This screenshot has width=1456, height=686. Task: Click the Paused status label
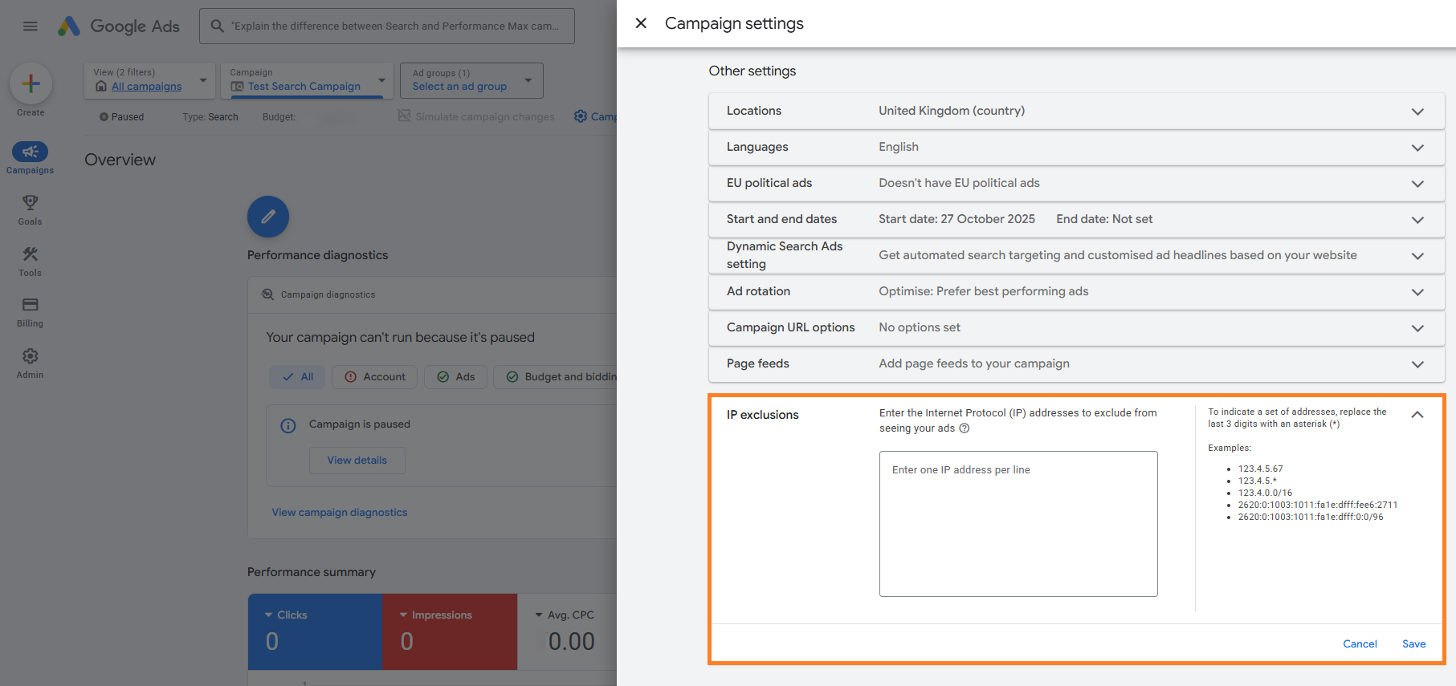(x=122, y=117)
